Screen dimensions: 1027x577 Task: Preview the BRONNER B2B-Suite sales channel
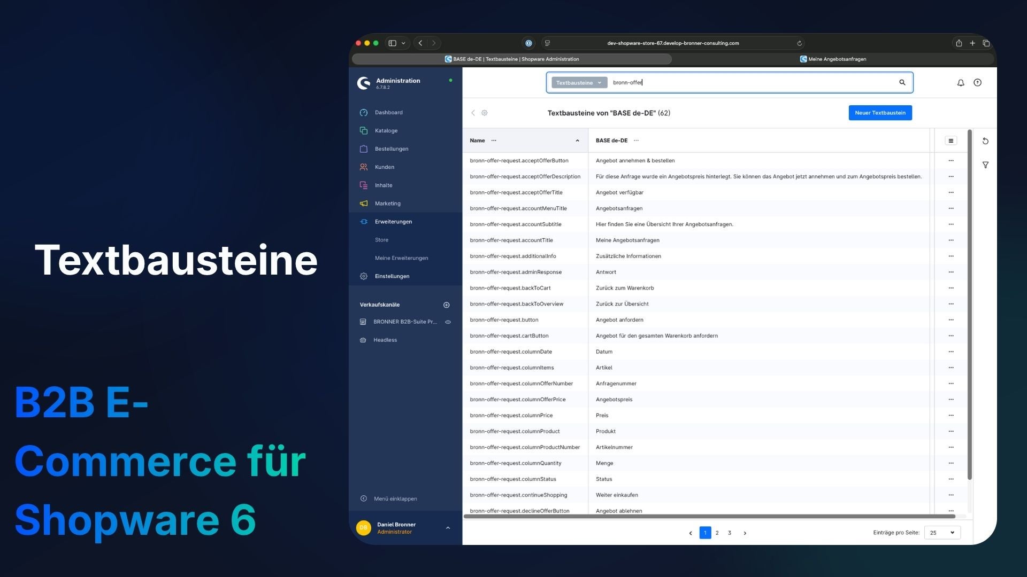coord(448,322)
